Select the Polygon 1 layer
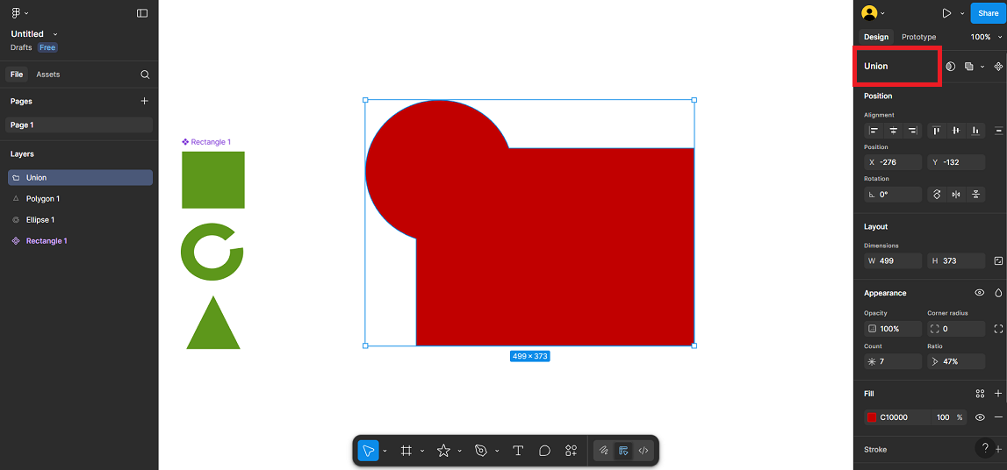The width and height of the screenshot is (1007, 470). [x=80, y=199]
